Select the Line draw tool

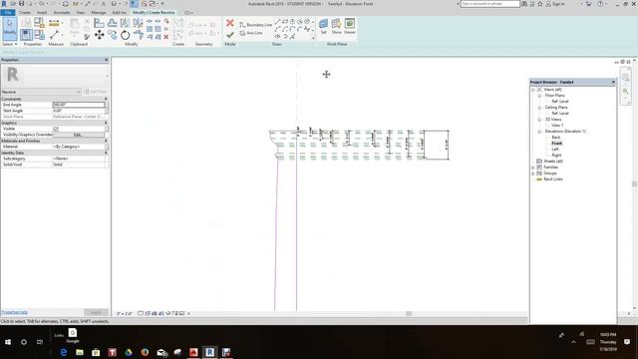point(277,21)
